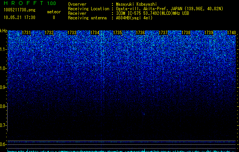Click the Receiving Location label
Viewport: 239px width, 152px height.
coord(89,9)
